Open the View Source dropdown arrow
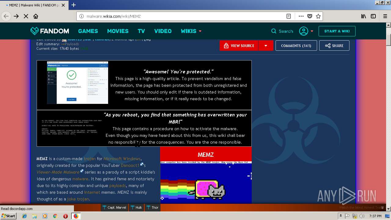The image size is (391, 220). pyautogui.click(x=266, y=46)
